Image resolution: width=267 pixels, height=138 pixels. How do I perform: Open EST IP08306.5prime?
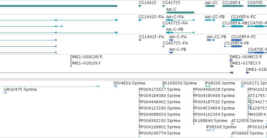coord(210,130)
